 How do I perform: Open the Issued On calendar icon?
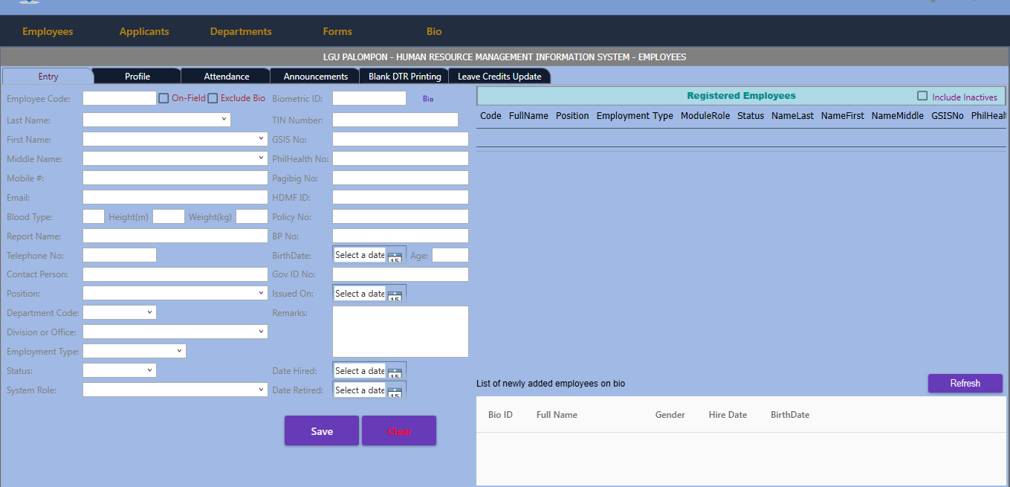pyautogui.click(x=395, y=295)
